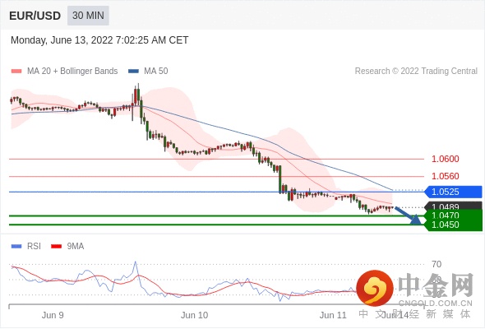Screen dimensions: 485x329
Task: Toggle the 9MA legend marker
Action: (56, 247)
